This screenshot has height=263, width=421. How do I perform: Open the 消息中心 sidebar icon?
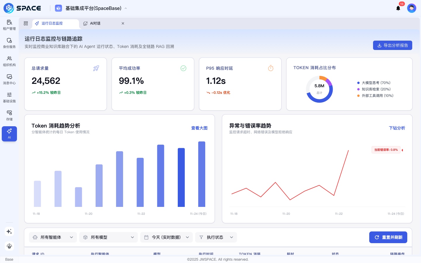[x=9, y=79]
